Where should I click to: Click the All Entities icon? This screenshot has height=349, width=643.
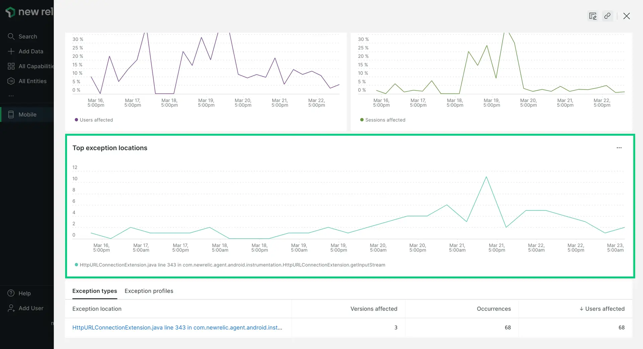(11, 81)
